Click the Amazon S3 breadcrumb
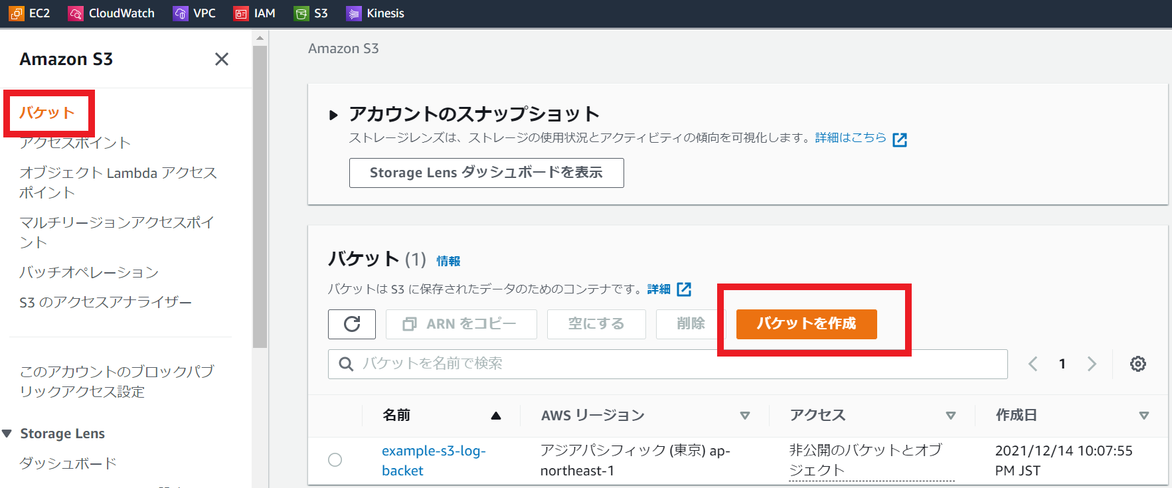Viewport: 1172px width, 488px height. point(343,48)
